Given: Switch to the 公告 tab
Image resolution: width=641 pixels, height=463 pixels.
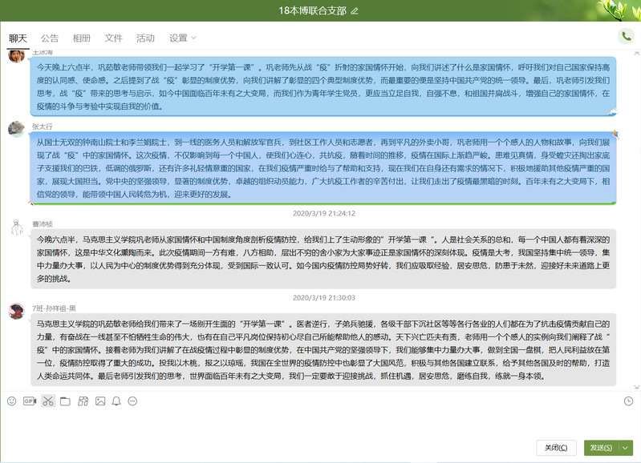Looking at the screenshot, I should click(x=50, y=38).
